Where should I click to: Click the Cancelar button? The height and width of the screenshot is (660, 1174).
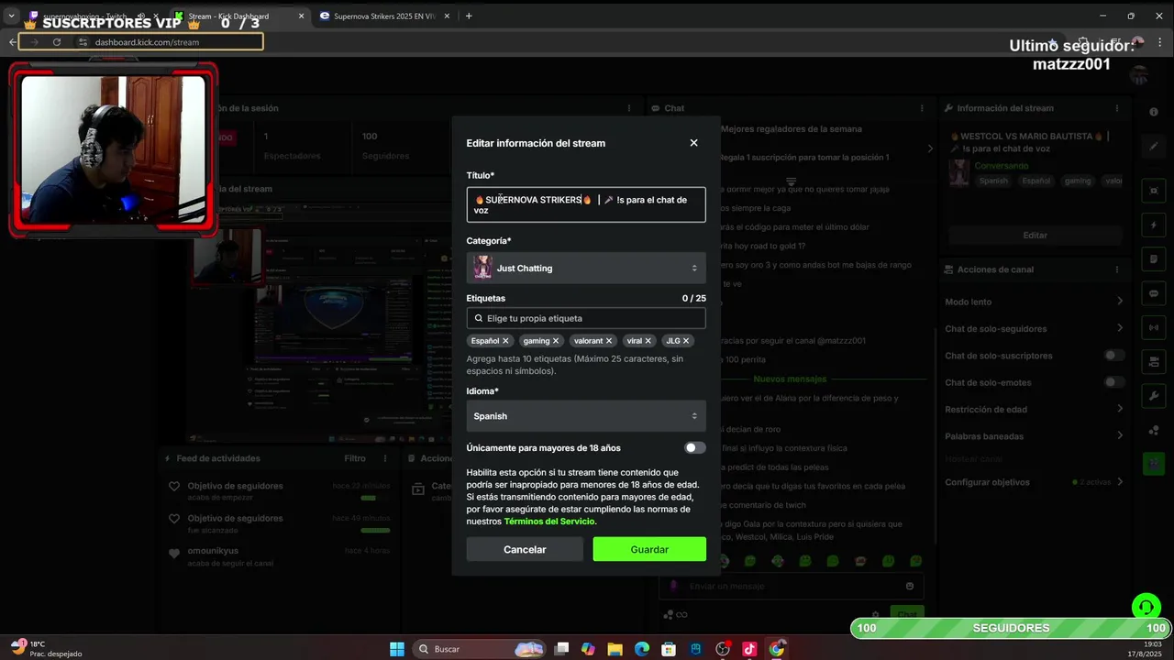[x=525, y=549]
